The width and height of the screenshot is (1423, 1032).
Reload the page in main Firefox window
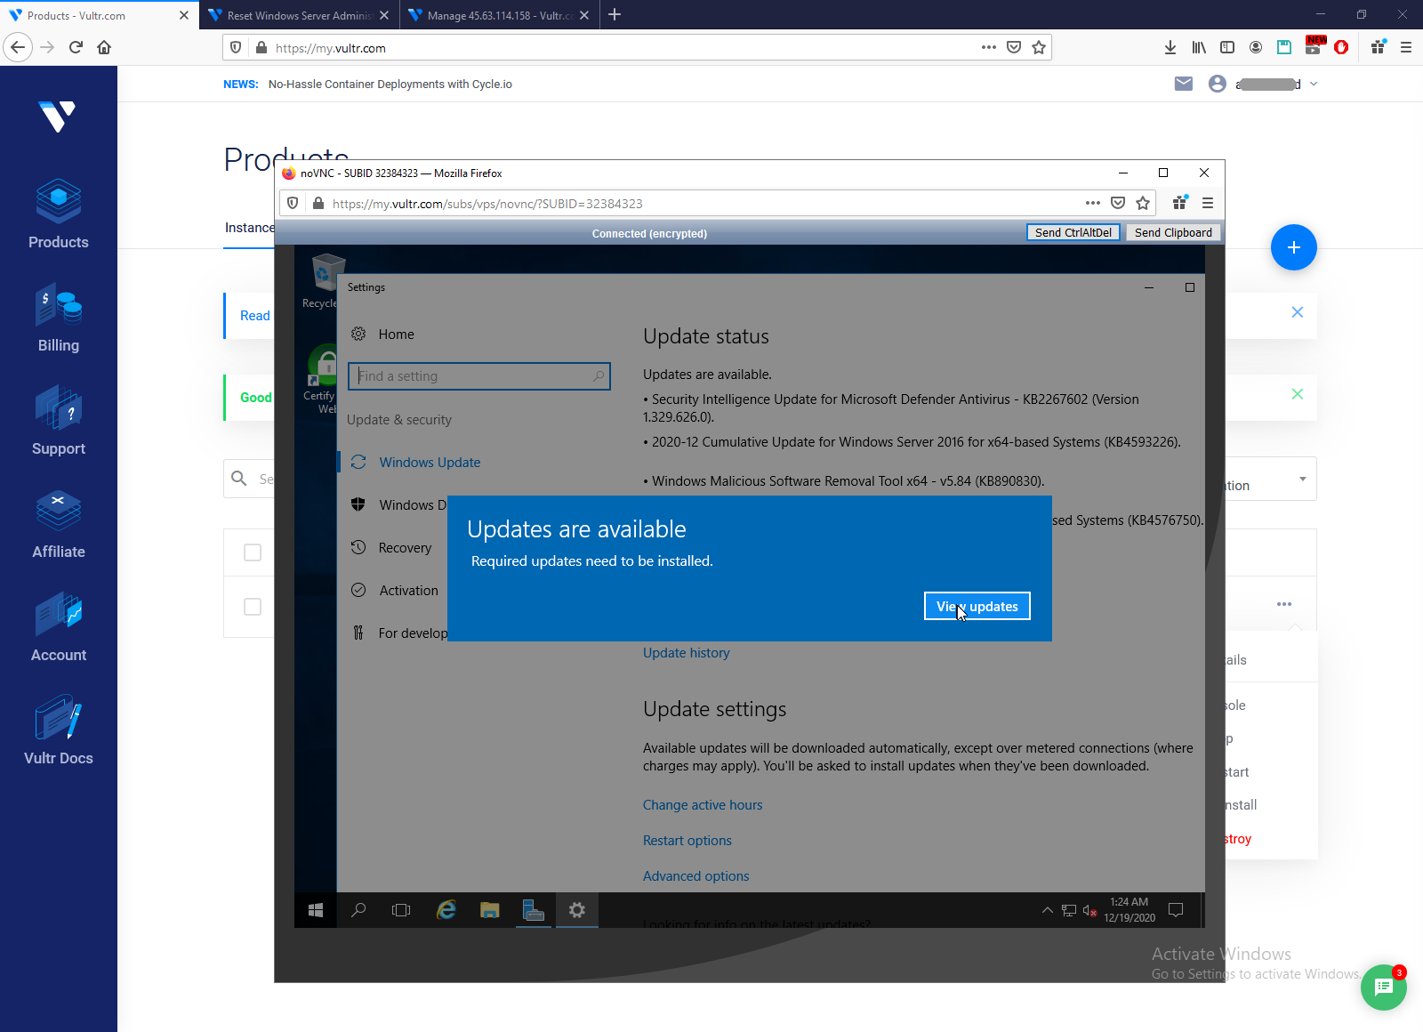pos(76,47)
